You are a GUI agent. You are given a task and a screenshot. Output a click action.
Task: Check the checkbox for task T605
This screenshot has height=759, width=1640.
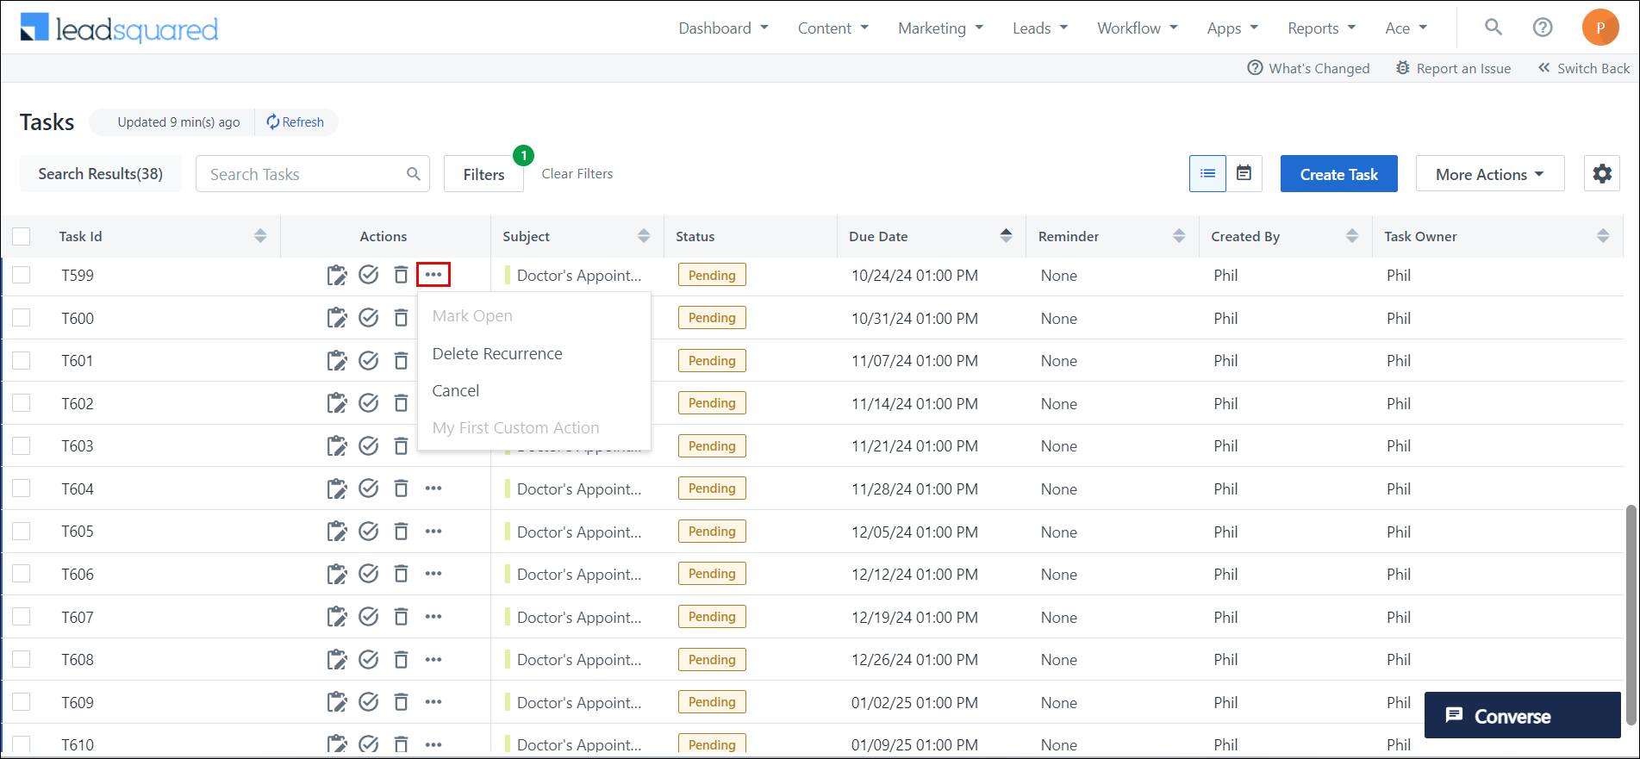(22, 531)
